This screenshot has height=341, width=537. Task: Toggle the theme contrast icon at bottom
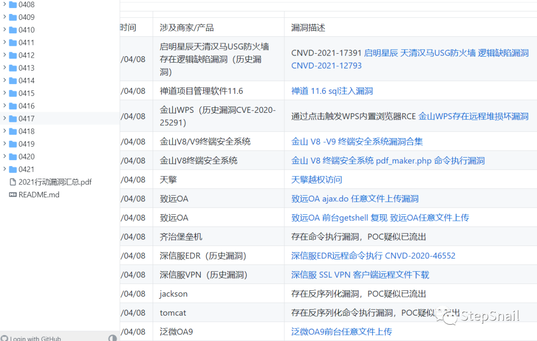click(112, 338)
